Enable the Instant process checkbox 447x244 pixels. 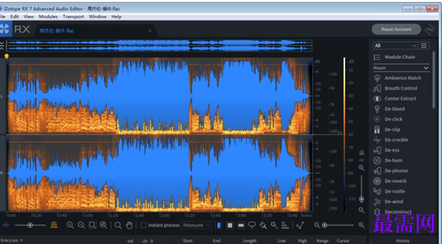pyautogui.click(x=144, y=225)
